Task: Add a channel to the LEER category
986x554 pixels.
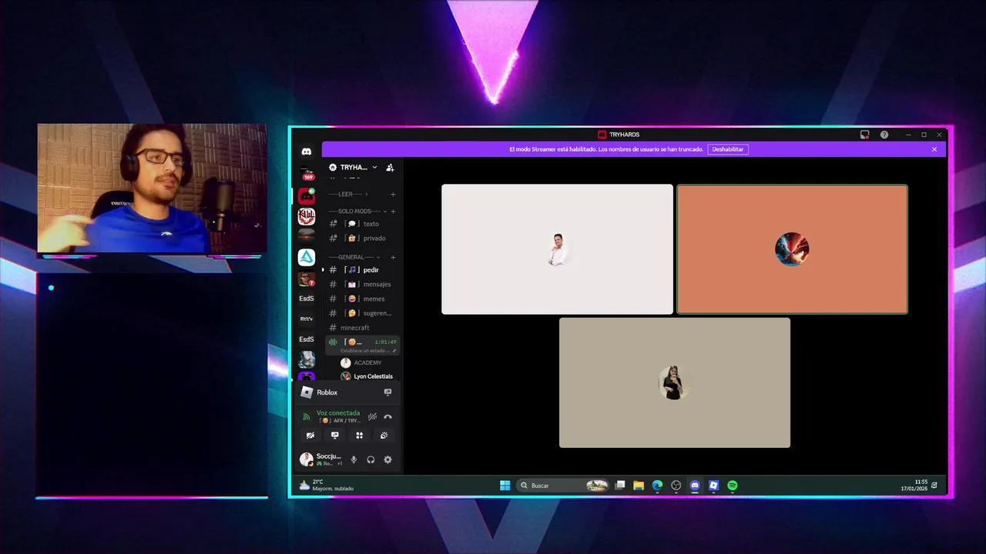Action: 393,194
